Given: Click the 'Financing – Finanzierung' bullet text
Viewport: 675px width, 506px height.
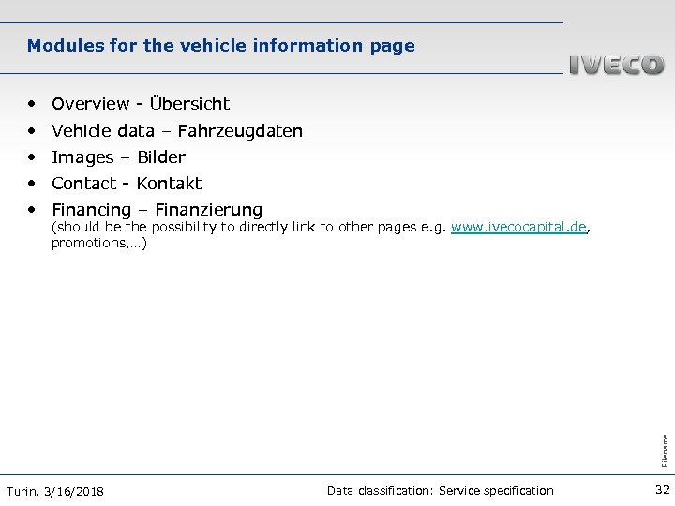Looking at the screenshot, I should click(157, 210).
